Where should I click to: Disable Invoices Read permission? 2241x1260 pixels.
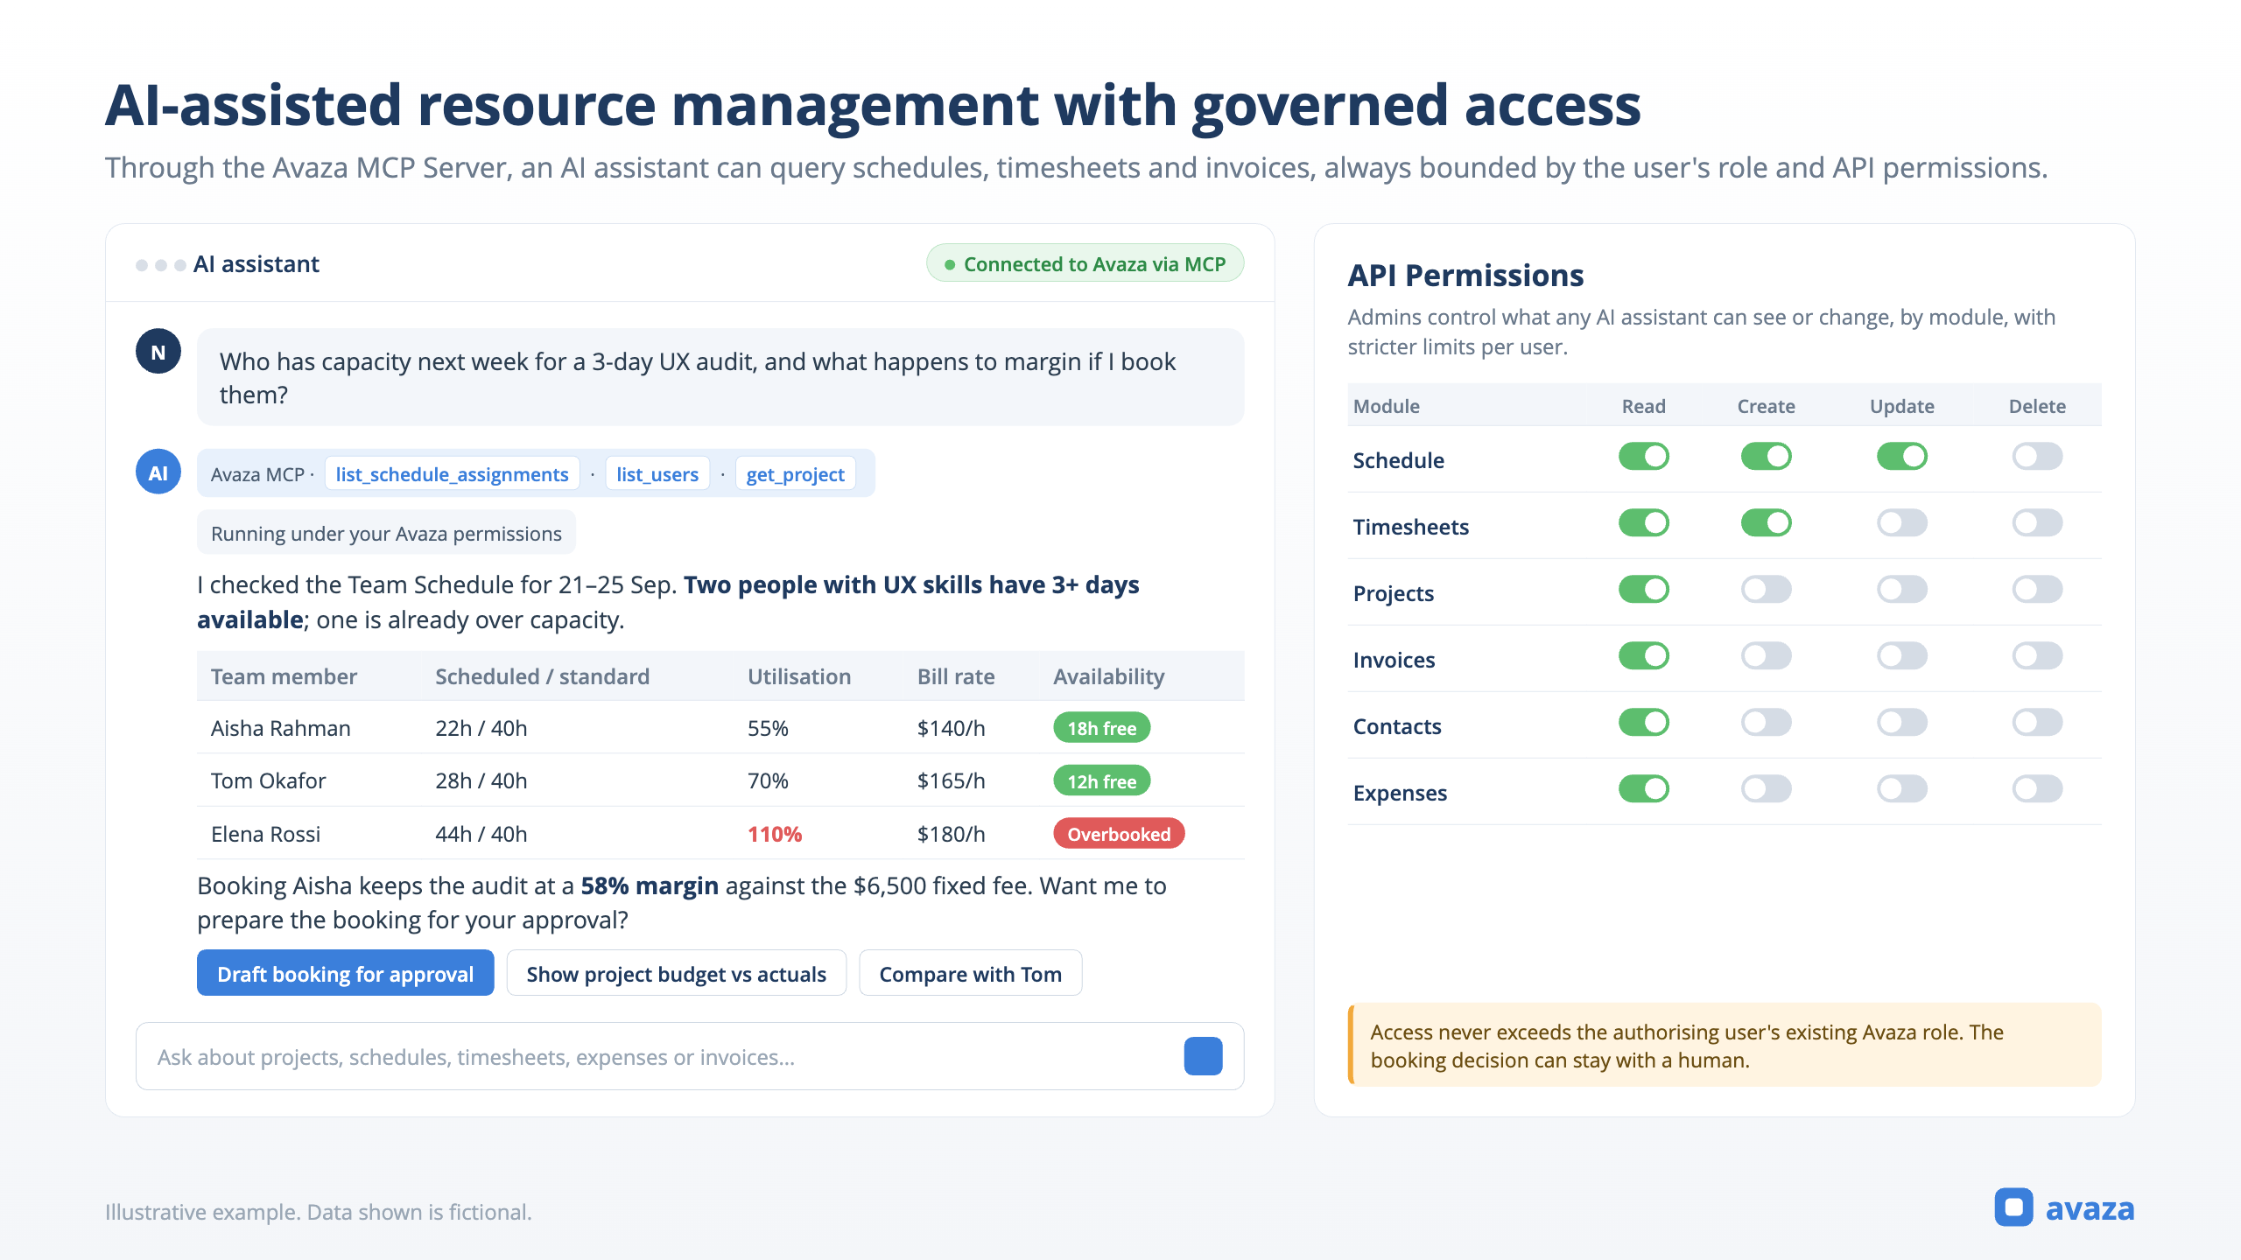coord(1643,656)
